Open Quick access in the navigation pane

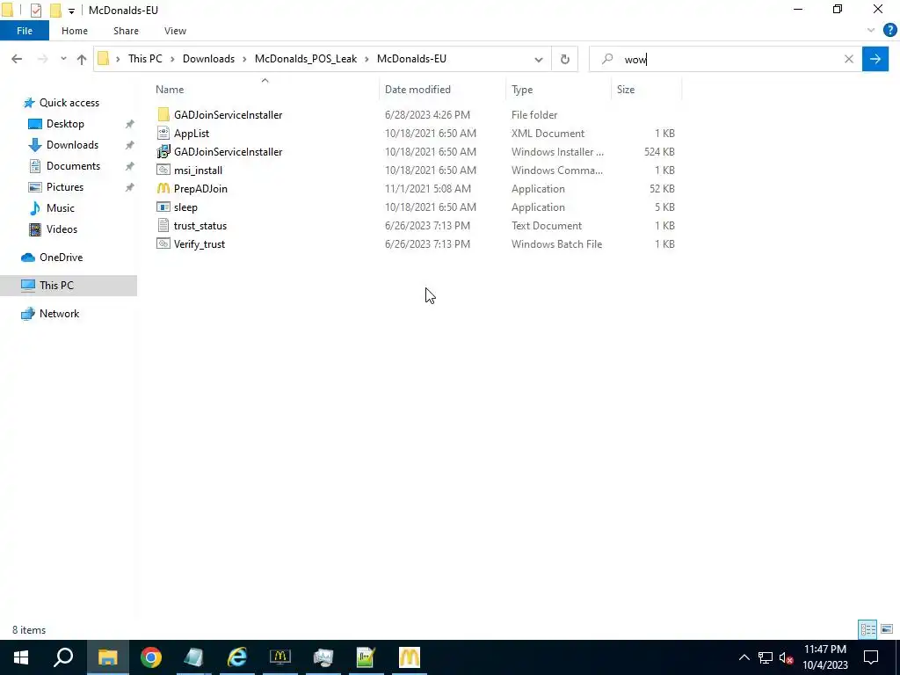tap(69, 103)
